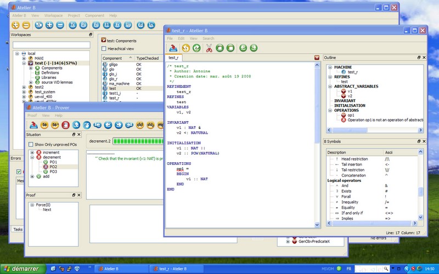The image size is (439, 274).
Task: Click the blue down arrow icon in Prover
Action: tap(87, 125)
